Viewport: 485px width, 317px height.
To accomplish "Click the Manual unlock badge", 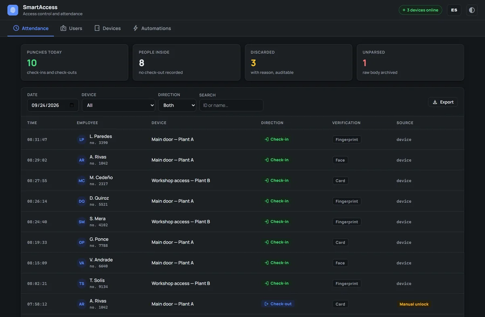I will [414, 304].
